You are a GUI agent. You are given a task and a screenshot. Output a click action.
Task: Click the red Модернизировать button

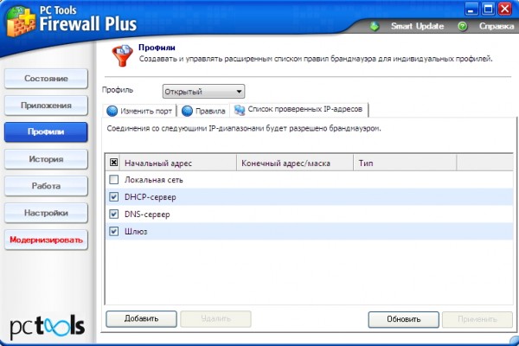point(46,240)
